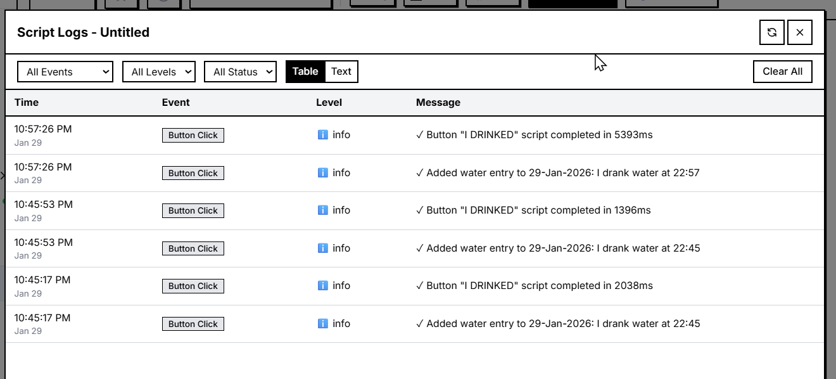
Task: Open the All Events dropdown
Action: [65, 72]
